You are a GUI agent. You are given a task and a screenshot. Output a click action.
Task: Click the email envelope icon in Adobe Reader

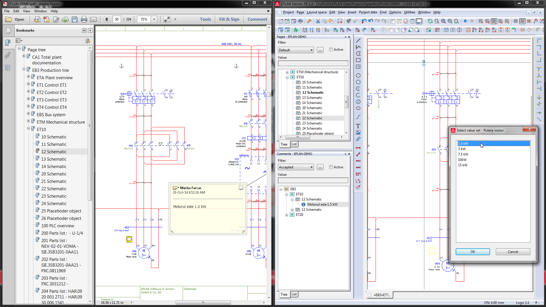coord(93,19)
